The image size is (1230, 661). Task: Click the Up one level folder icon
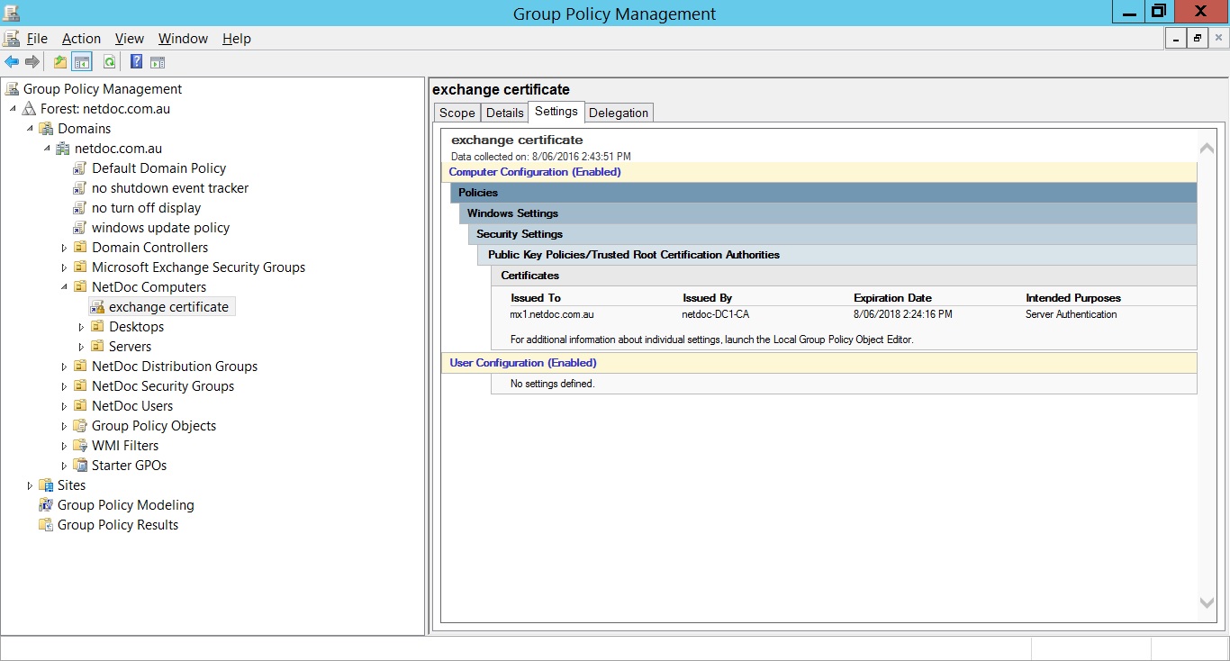[60, 62]
